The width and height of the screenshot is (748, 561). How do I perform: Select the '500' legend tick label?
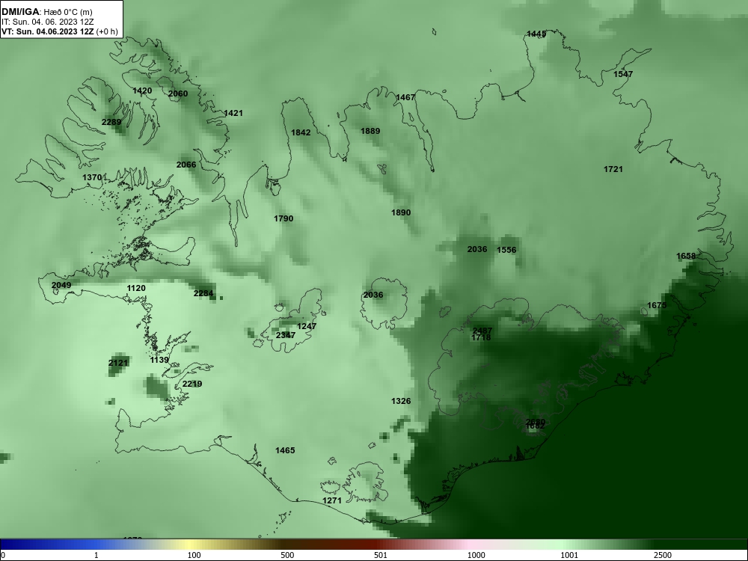point(287,555)
